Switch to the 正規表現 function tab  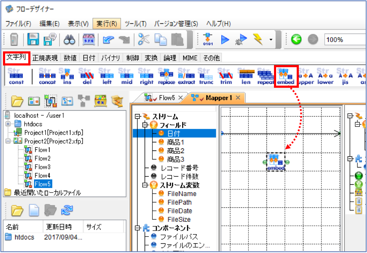click(45, 58)
